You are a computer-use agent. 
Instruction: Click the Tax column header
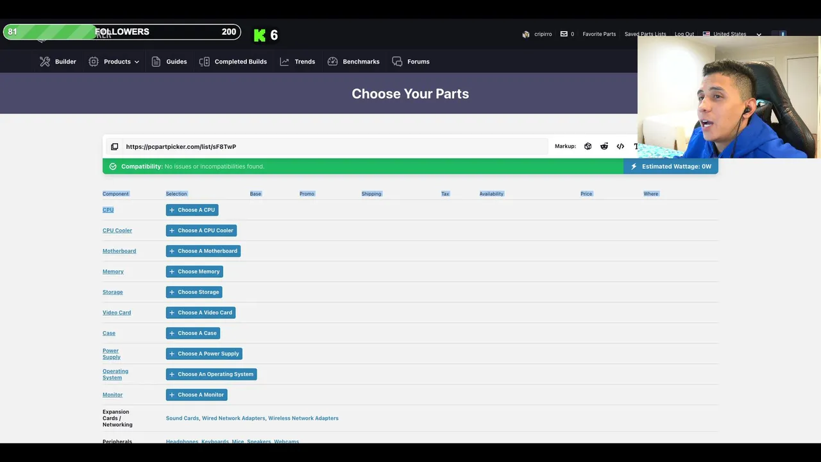pyautogui.click(x=445, y=194)
